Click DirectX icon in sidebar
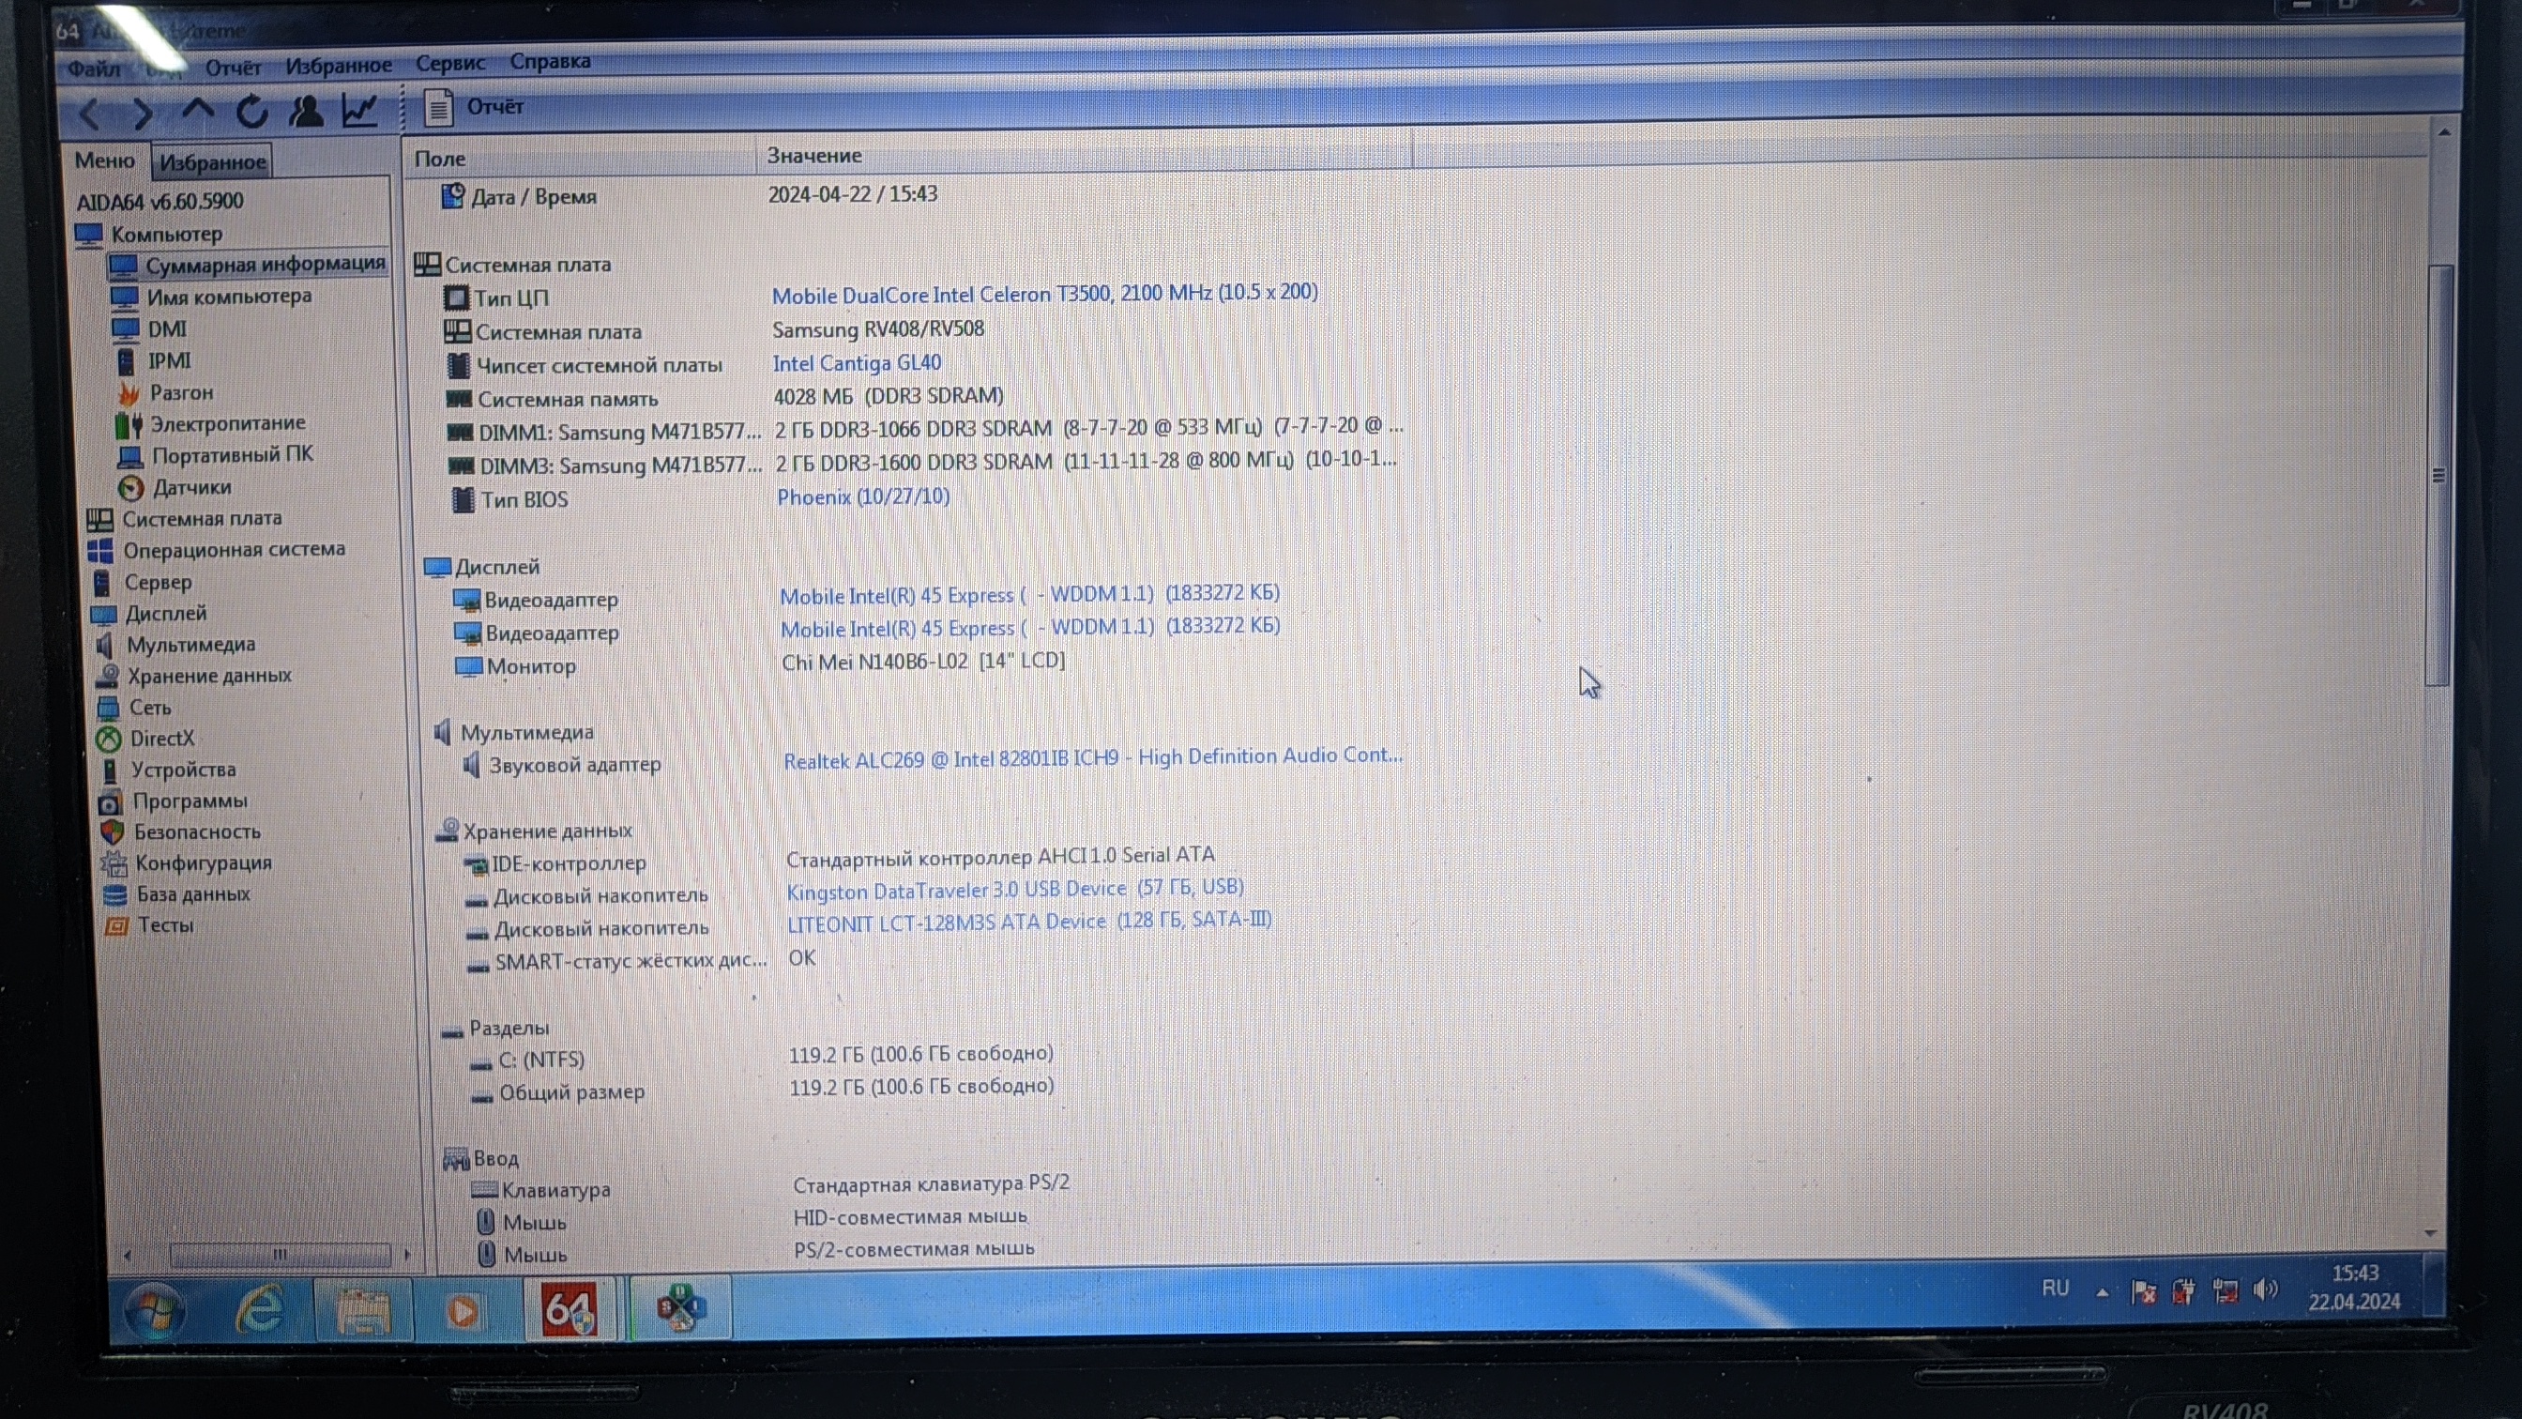 [x=109, y=740]
